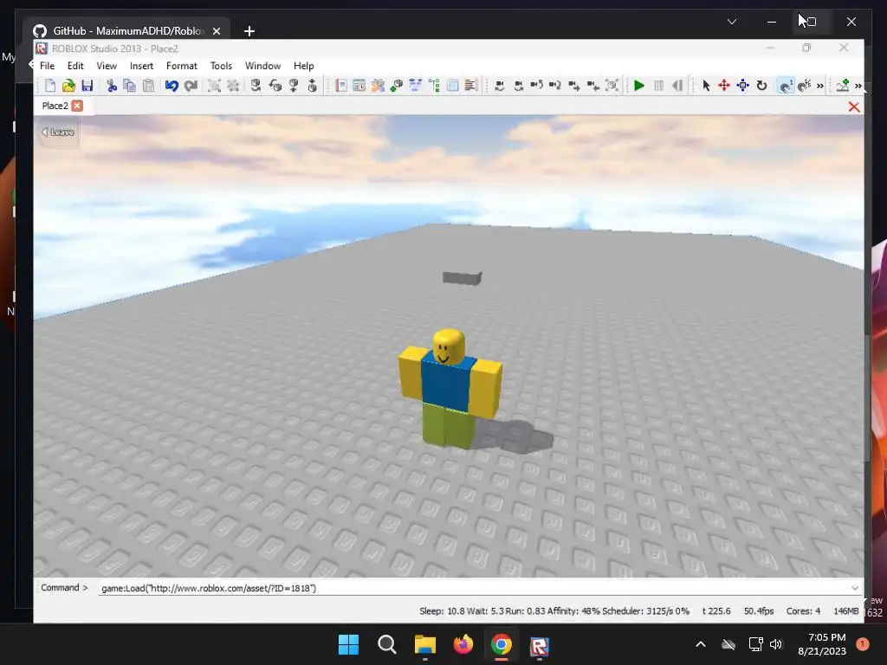The image size is (887, 665).
Task: Click the Group selection icon
Action: click(214, 86)
